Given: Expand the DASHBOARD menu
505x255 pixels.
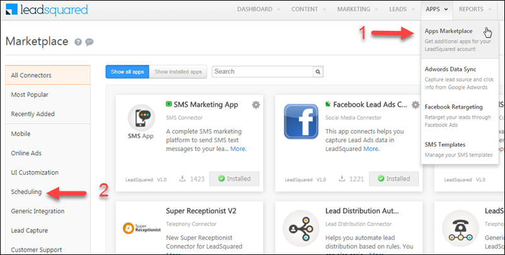Looking at the screenshot, I should pos(259,9).
